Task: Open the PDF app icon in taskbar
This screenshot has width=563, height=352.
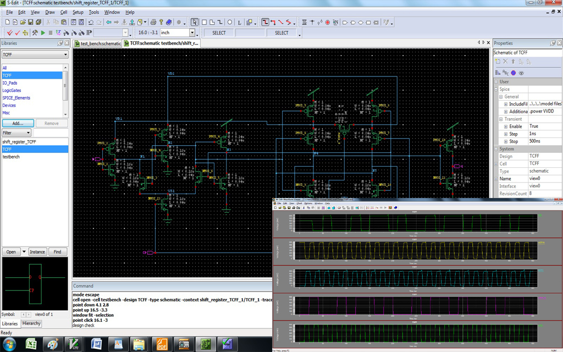Action: click(x=161, y=344)
